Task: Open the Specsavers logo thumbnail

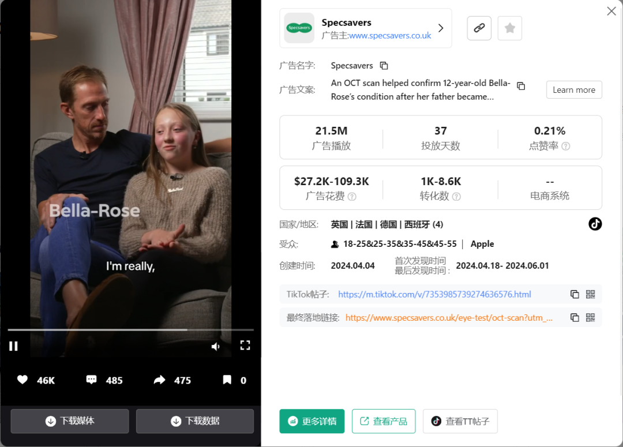Action: [x=299, y=28]
